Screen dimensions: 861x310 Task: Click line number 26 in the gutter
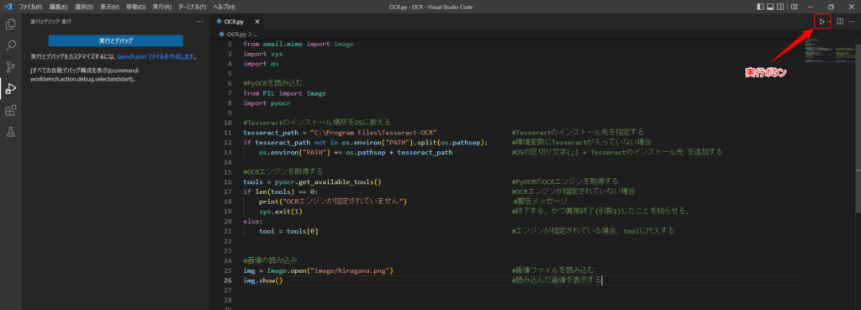[x=229, y=281]
